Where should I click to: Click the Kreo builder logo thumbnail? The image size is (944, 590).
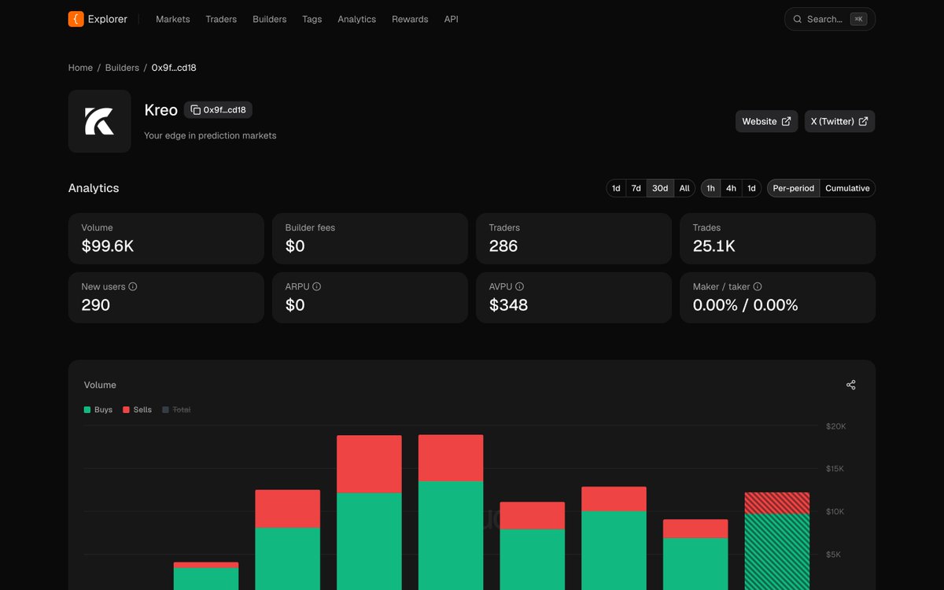[x=100, y=121]
